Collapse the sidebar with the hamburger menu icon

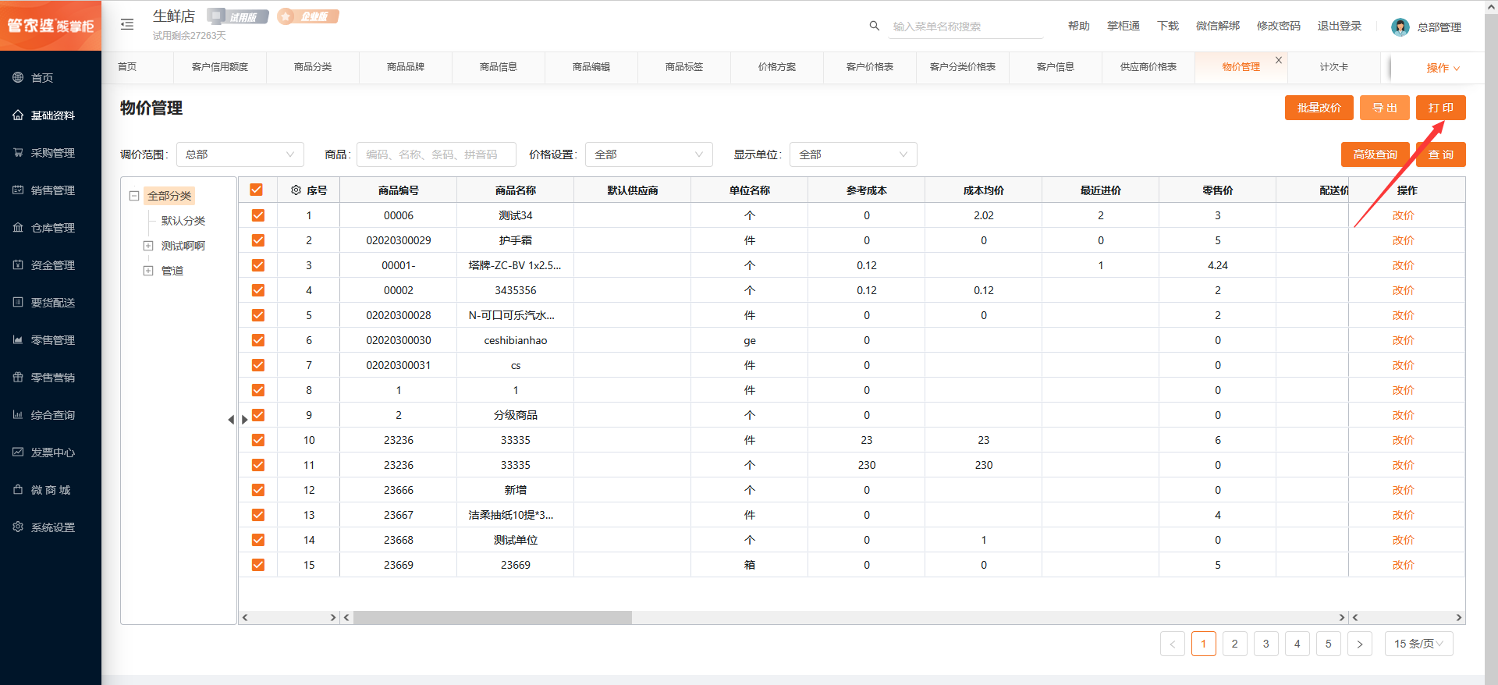127,25
